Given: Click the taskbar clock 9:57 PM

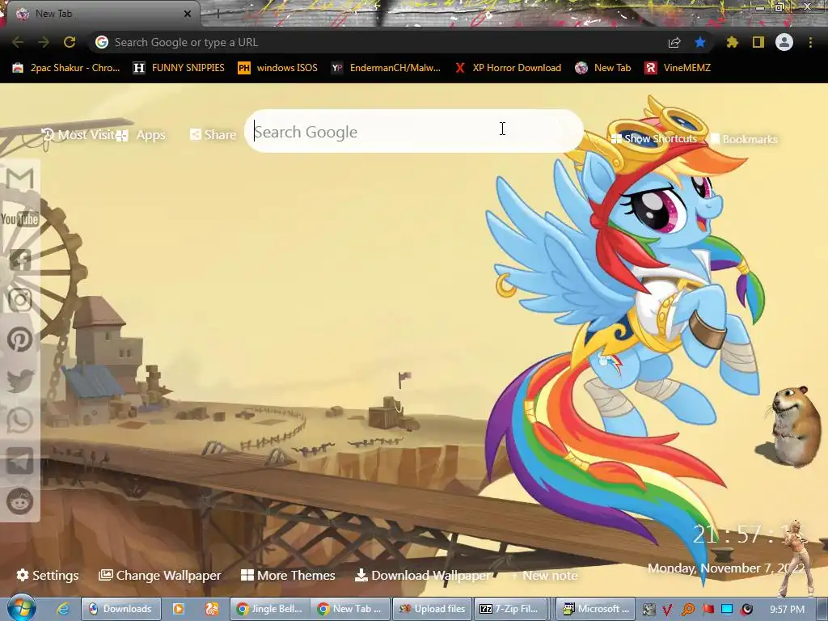Looking at the screenshot, I should (787, 610).
